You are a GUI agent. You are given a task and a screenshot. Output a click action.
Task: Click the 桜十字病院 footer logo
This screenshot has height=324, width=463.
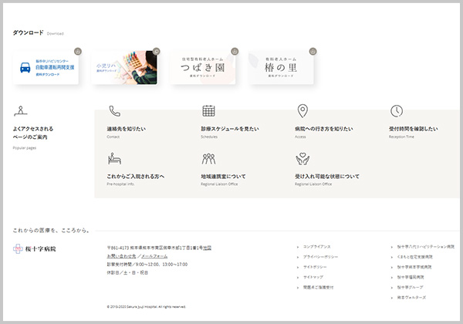pos(35,249)
